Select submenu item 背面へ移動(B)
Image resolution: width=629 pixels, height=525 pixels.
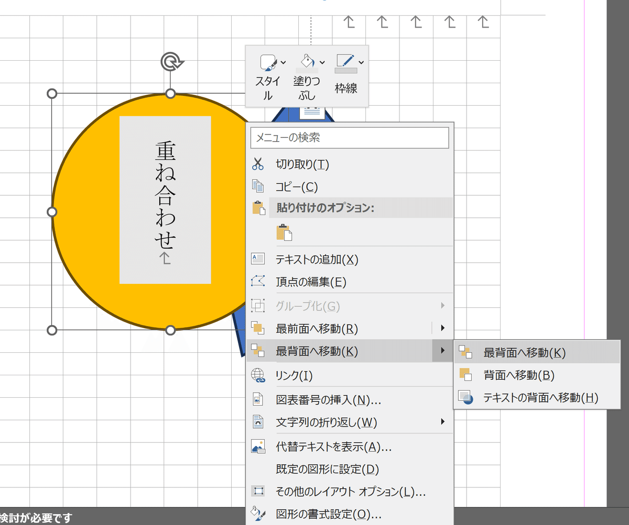[537, 375]
